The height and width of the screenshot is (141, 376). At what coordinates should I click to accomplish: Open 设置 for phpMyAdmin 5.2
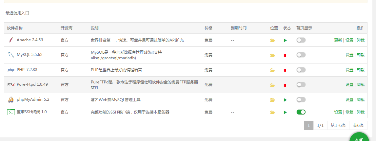349,99
